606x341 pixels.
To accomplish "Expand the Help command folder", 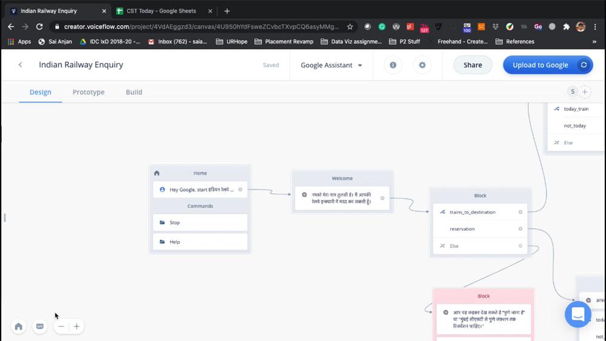I will (x=200, y=242).
